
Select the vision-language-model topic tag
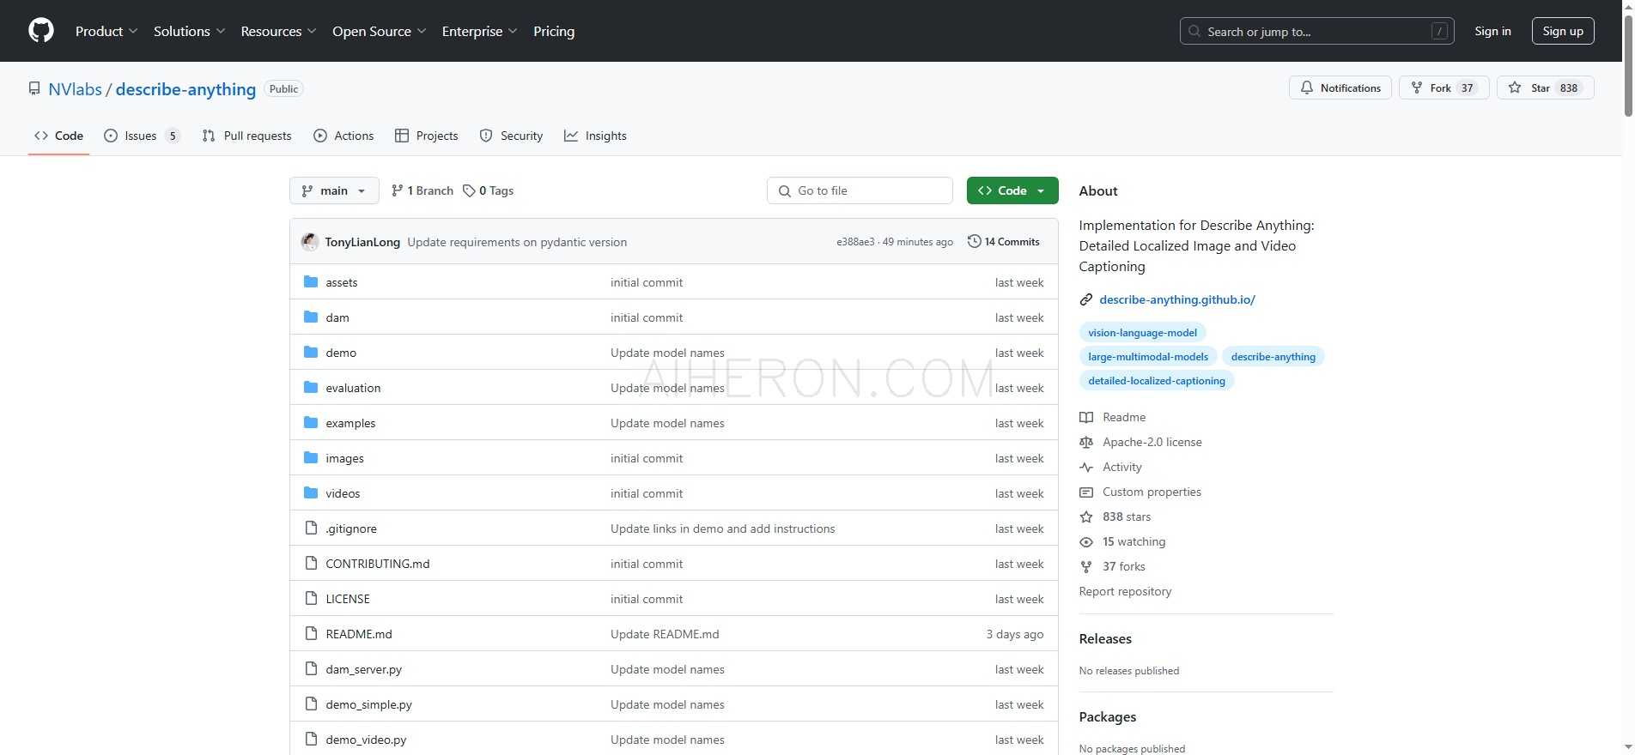(1142, 333)
